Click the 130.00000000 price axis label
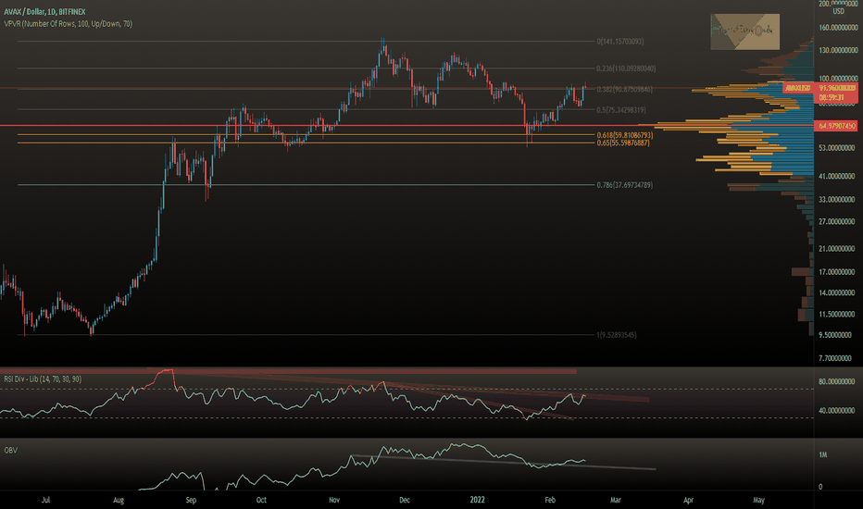This screenshot has height=509, width=863. coord(838,50)
